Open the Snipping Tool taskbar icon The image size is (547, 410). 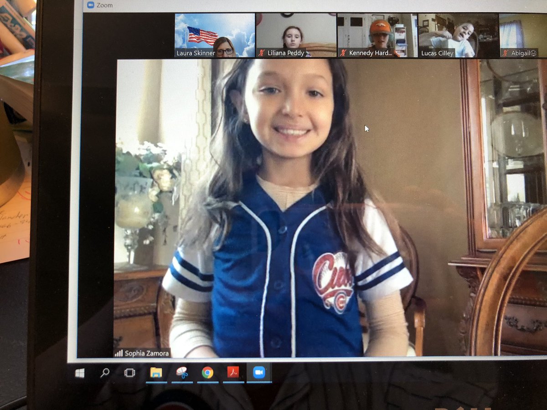(182, 373)
